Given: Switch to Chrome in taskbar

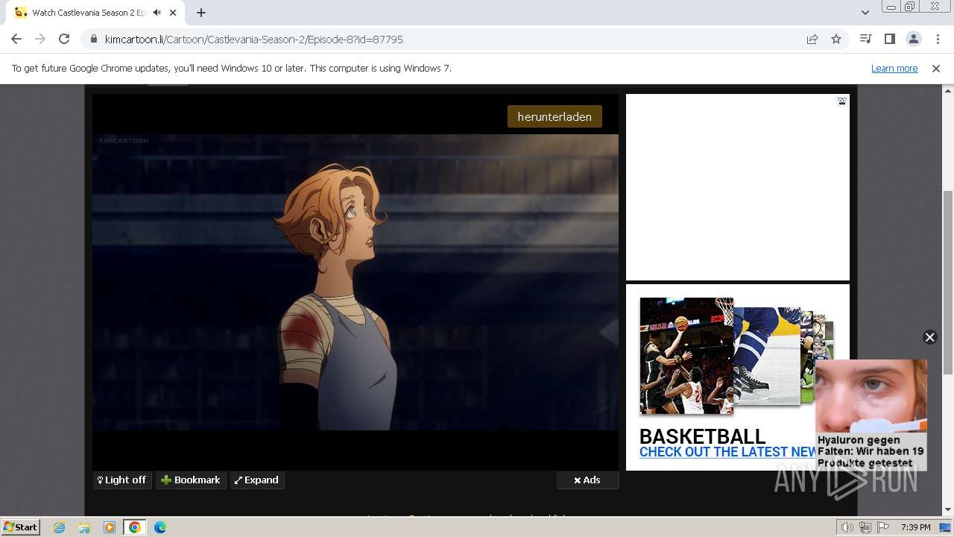Looking at the screenshot, I should 135,527.
